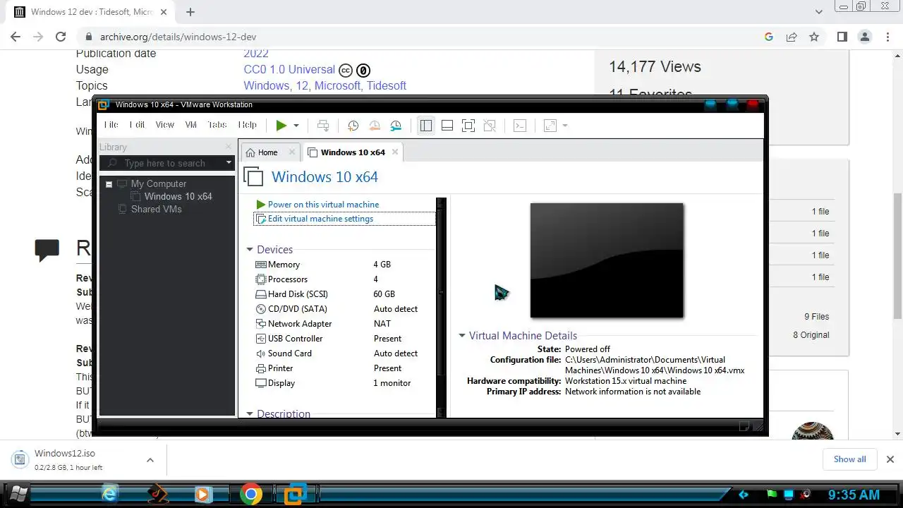Viewport: 903px width, 508px height.
Task: Open the power options dropdown arrow beside play
Action: 296,126
